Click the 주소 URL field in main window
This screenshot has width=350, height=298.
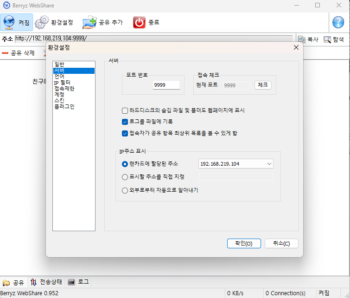click(x=154, y=39)
